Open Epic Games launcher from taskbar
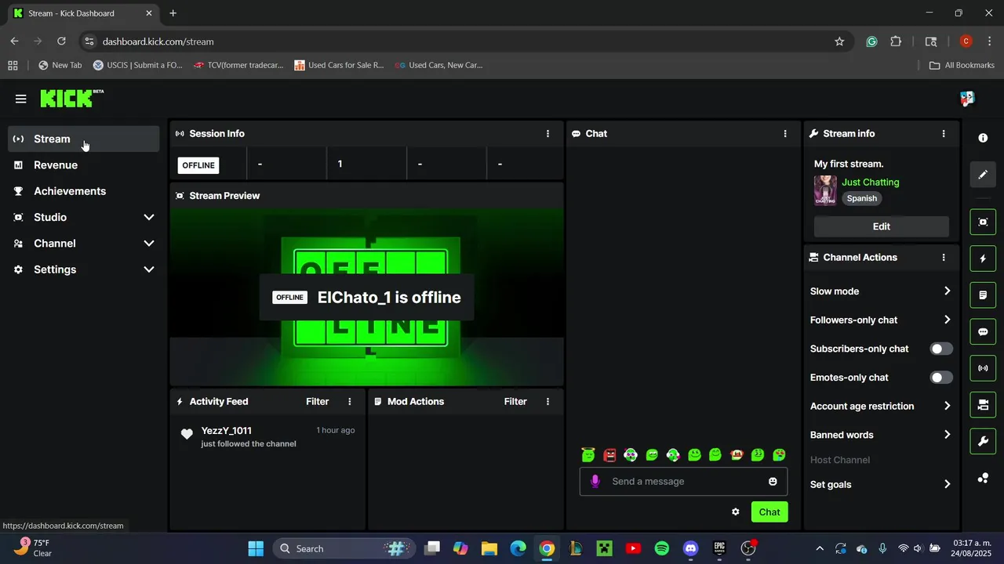The image size is (1004, 564). click(719, 548)
